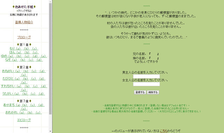This screenshot has width=224, height=133.
Task: Open part (d) of すれちがい
Action: tap(43, 86)
